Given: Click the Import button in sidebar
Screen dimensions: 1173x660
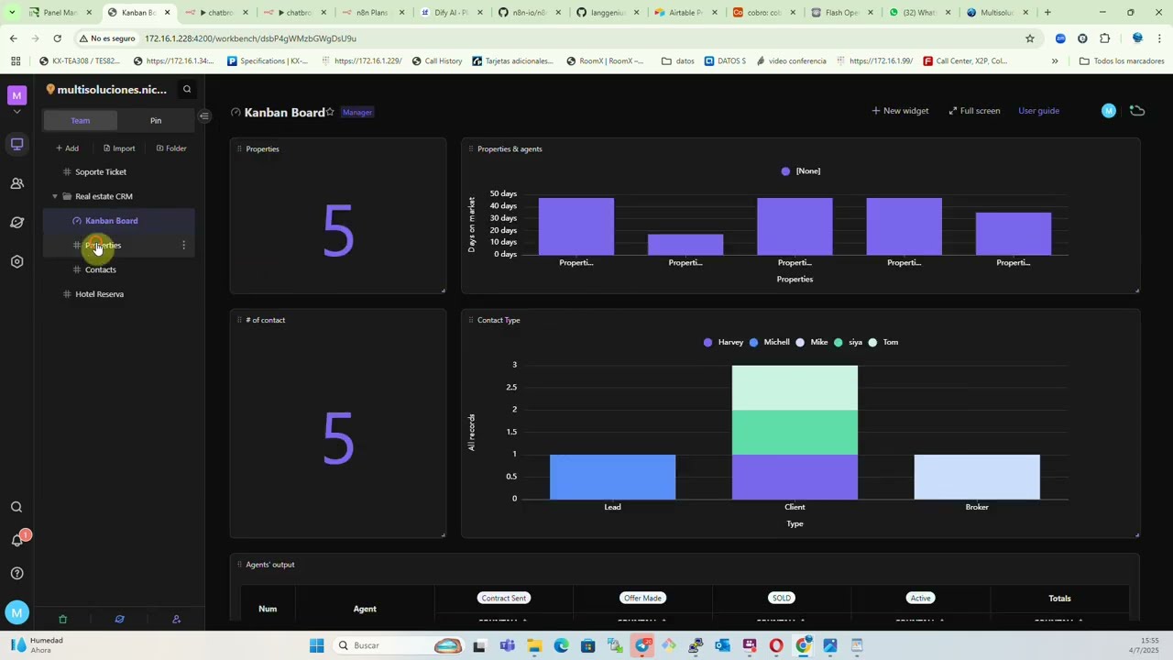Looking at the screenshot, I should pyautogui.click(x=119, y=148).
